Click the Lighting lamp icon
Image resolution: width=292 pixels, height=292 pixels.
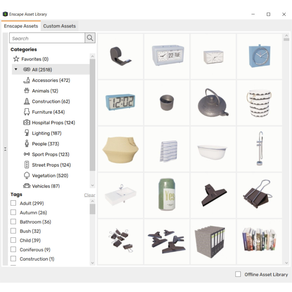tap(27, 133)
